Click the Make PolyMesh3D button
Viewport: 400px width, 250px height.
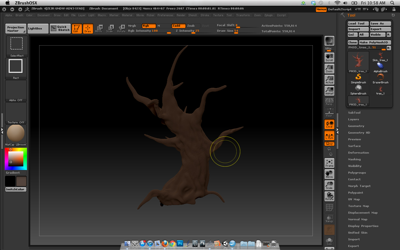(375, 42)
